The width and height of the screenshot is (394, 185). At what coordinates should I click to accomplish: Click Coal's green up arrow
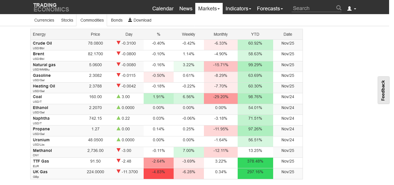coord(118,97)
